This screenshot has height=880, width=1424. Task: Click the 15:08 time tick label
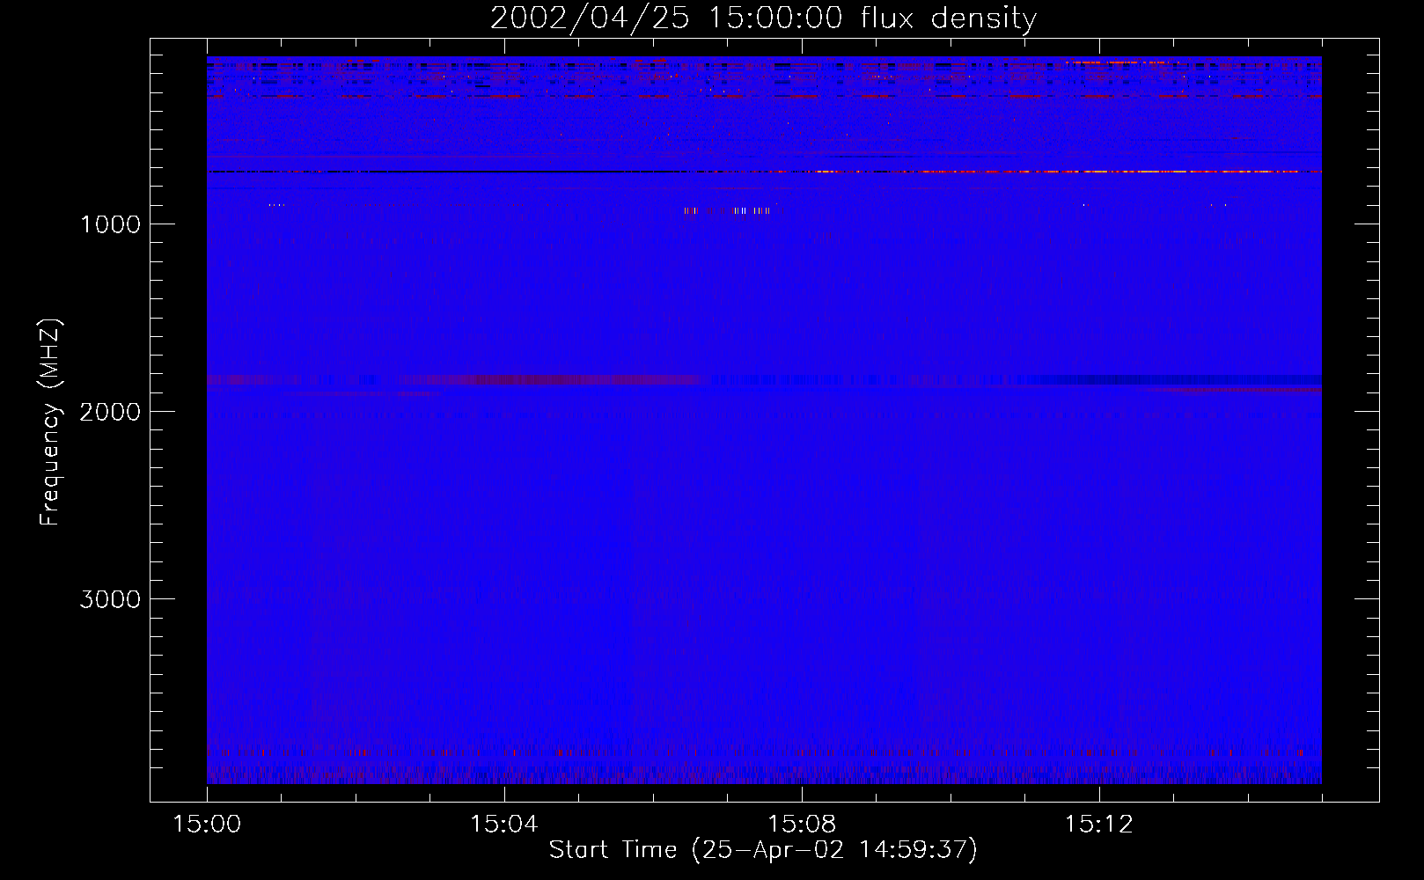802,825
